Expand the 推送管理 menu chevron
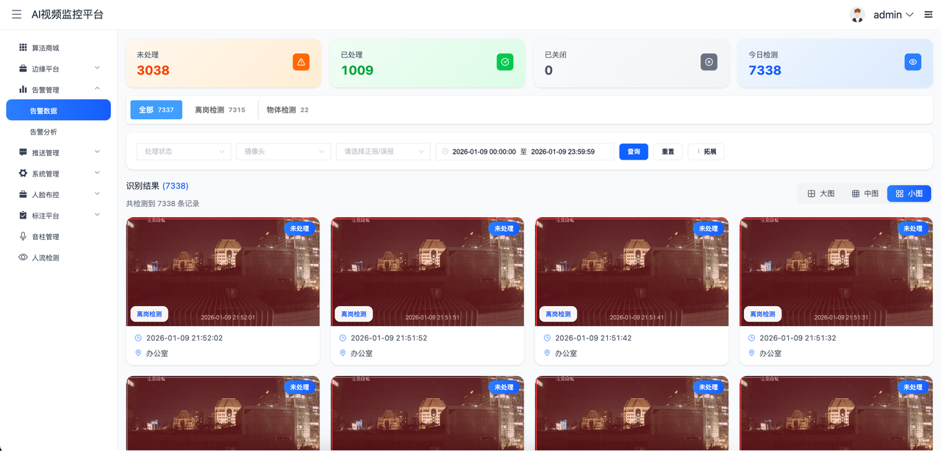Screen dimensions: 941x451 point(98,152)
